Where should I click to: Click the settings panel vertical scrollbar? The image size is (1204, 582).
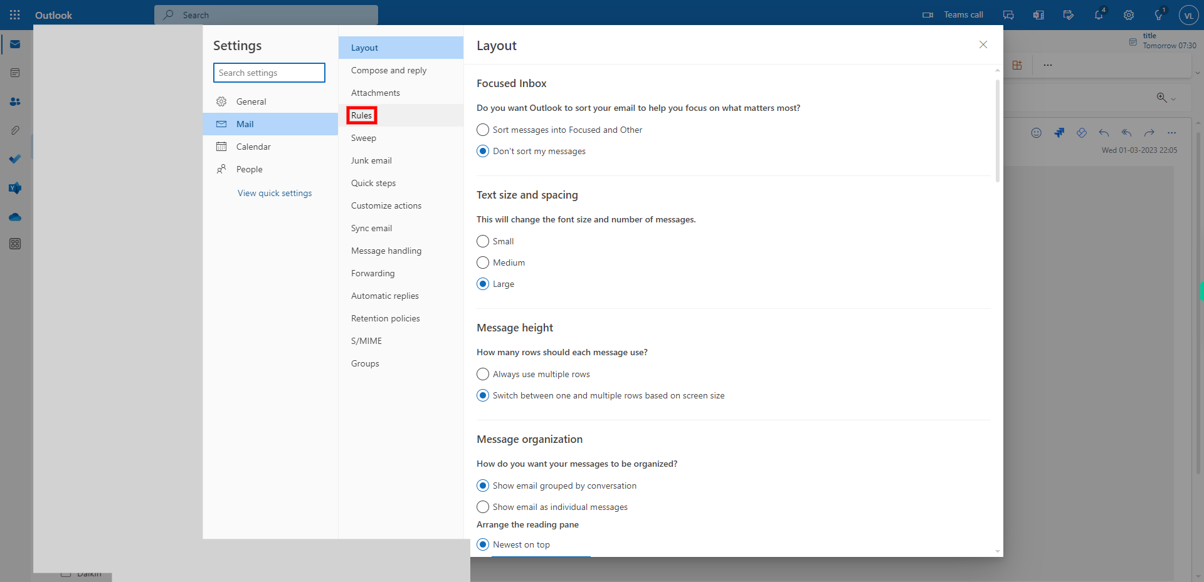click(997, 130)
